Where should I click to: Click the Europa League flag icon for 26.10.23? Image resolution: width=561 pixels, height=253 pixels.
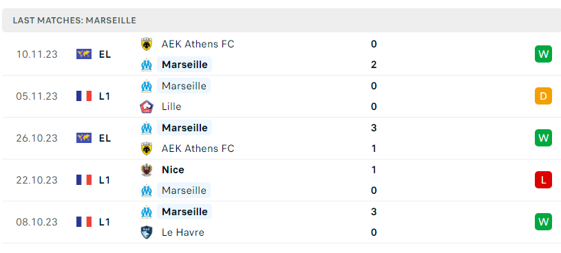coord(84,138)
